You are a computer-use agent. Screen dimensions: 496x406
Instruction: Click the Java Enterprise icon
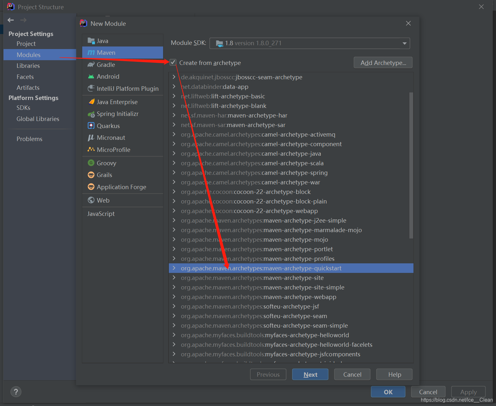[91, 102]
